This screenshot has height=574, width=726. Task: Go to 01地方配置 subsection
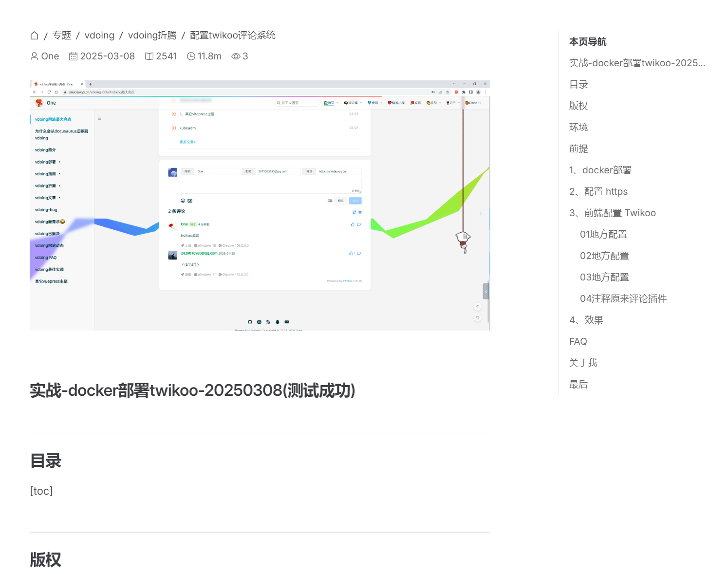point(603,234)
